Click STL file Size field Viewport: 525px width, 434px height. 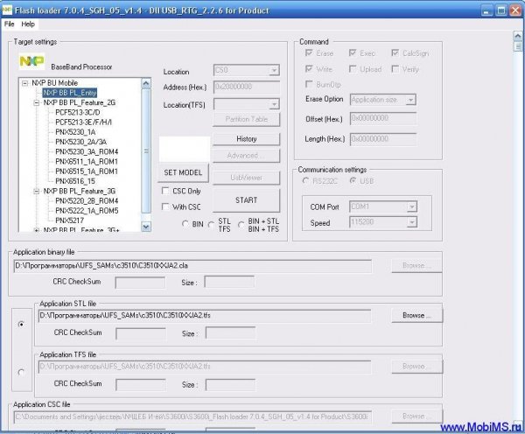(x=231, y=333)
